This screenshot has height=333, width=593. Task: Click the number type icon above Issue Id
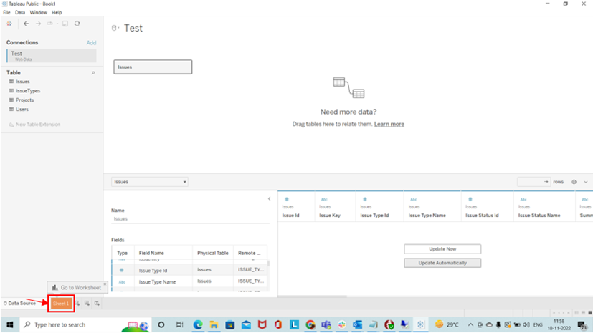point(287,199)
